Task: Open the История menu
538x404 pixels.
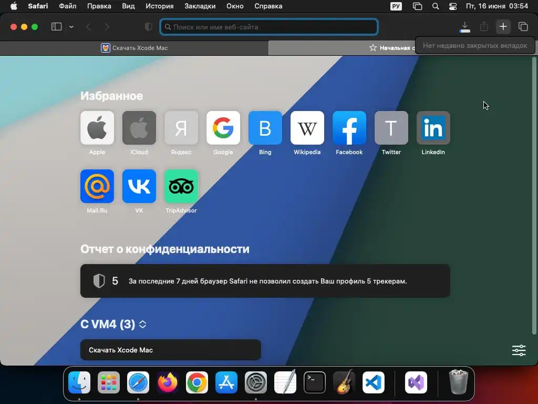Action: [x=160, y=6]
